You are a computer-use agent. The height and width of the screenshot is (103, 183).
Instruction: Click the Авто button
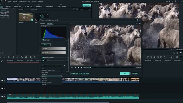coord(46,45)
